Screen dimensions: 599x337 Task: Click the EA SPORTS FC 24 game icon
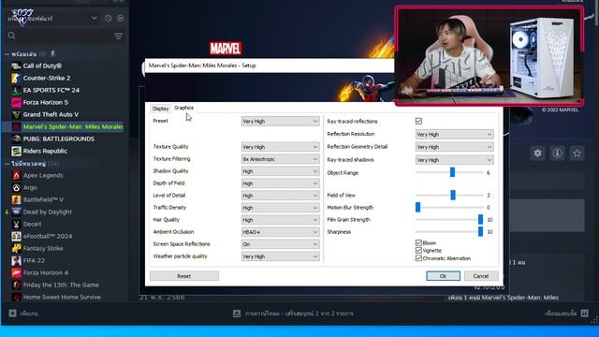[16, 91]
